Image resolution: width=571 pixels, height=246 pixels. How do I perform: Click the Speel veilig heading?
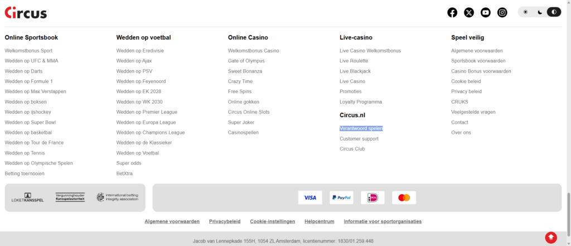tap(468, 37)
